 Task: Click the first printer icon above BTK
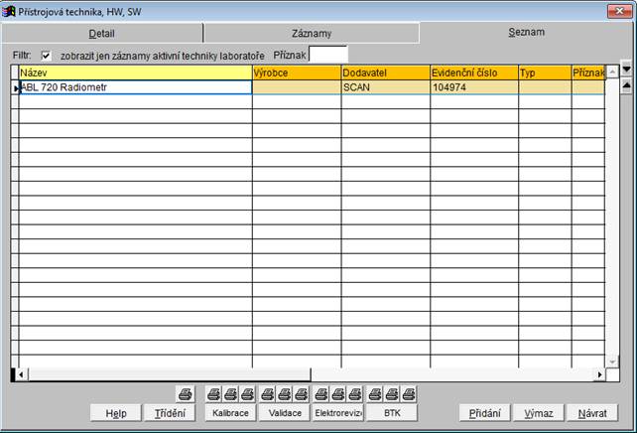tap(375, 394)
